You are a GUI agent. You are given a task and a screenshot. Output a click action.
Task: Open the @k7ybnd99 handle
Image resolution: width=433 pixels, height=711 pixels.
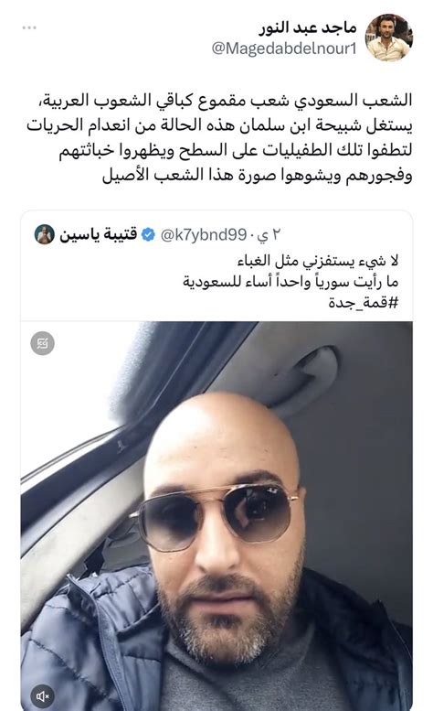(x=204, y=235)
